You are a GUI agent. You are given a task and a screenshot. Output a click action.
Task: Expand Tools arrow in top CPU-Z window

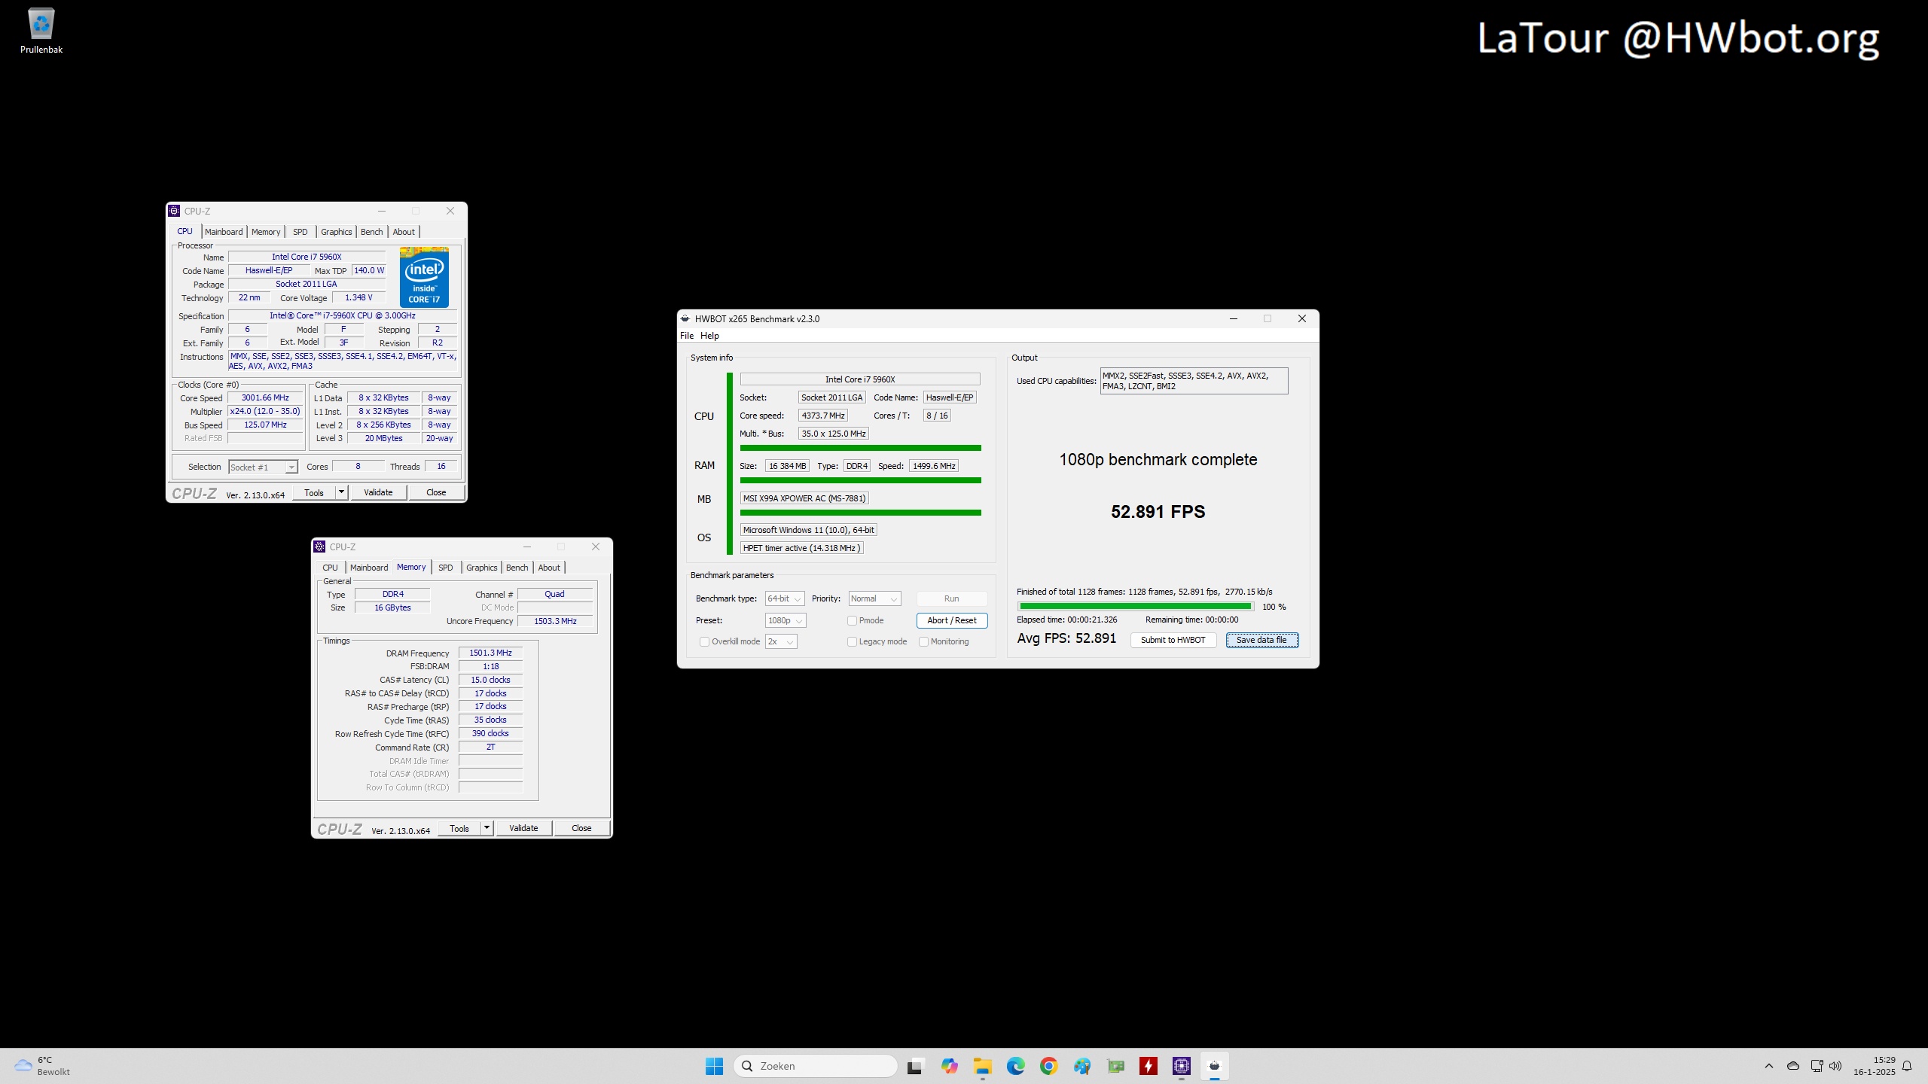coord(341,492)
